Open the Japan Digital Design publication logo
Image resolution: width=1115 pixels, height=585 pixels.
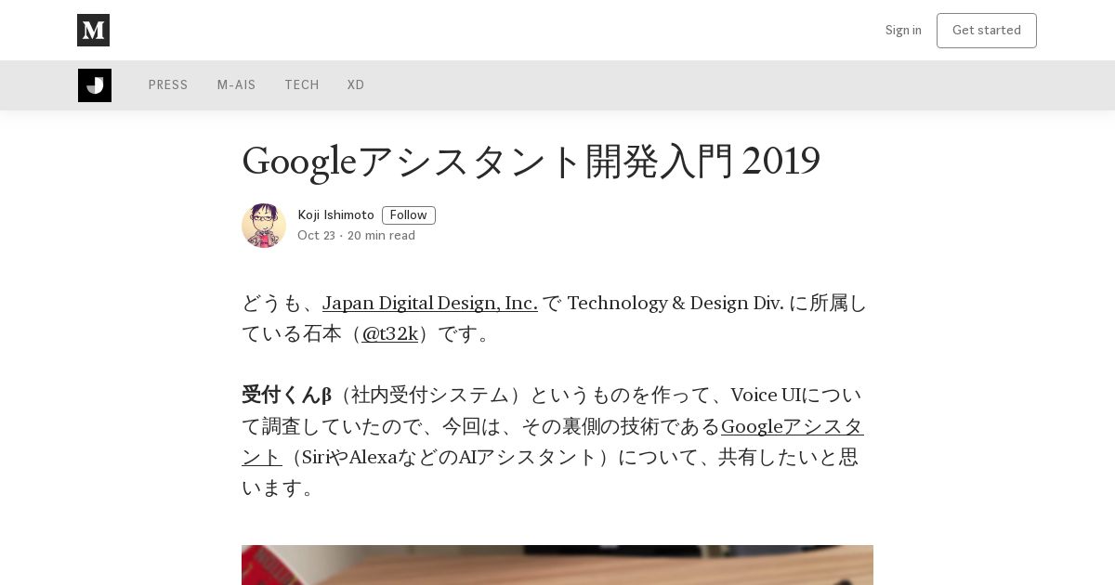(x=95, y=85)
